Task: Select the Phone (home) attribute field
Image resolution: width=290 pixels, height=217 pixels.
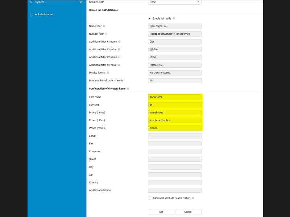Action: pos(175,112)
